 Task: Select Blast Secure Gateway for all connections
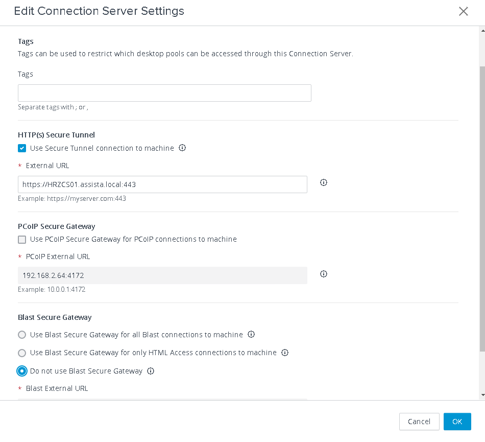coord(22,335)
